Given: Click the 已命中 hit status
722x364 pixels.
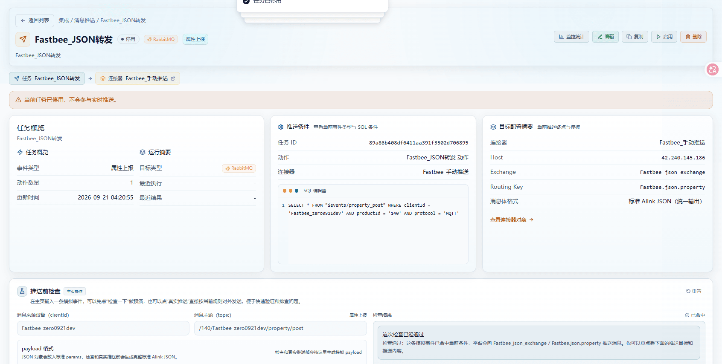Looking at the screenshot, I should (x=695, y=315).
